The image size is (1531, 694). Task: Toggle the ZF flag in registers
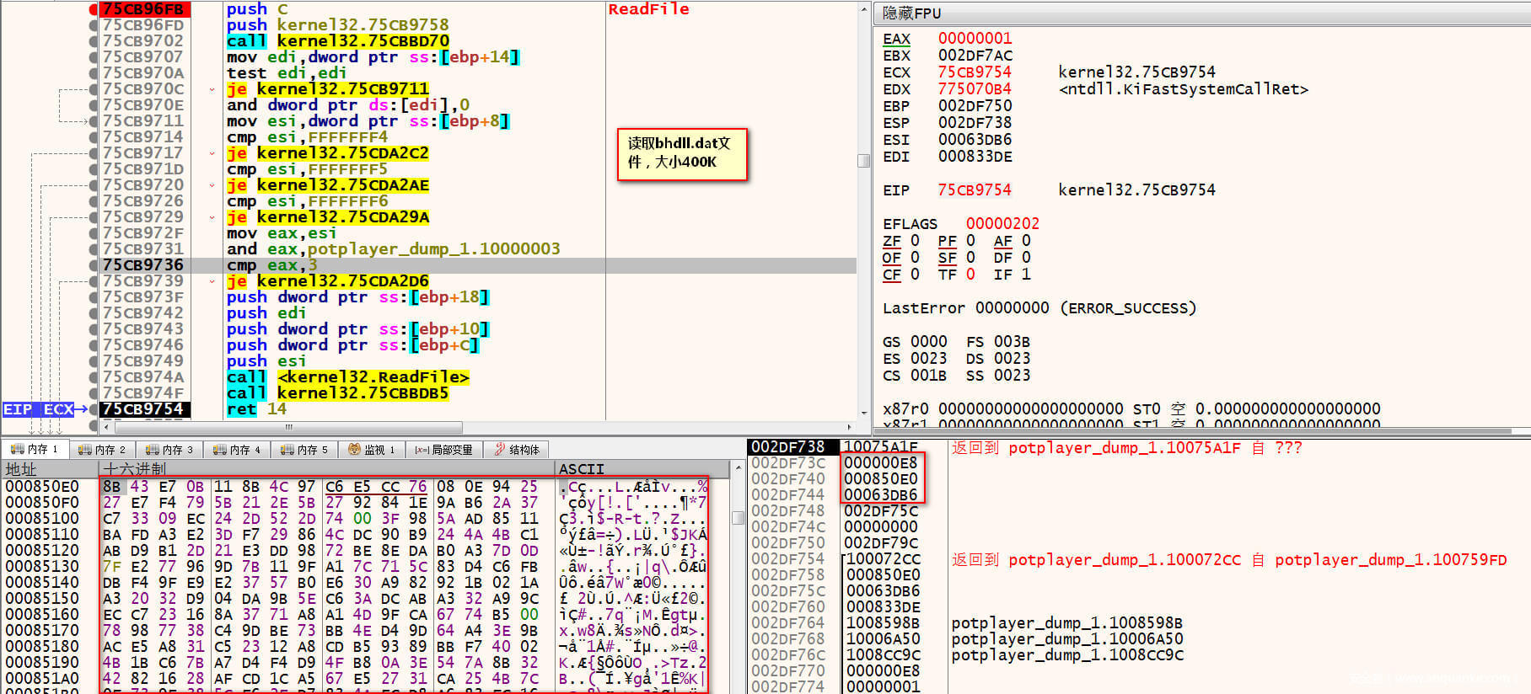[891, 241]
